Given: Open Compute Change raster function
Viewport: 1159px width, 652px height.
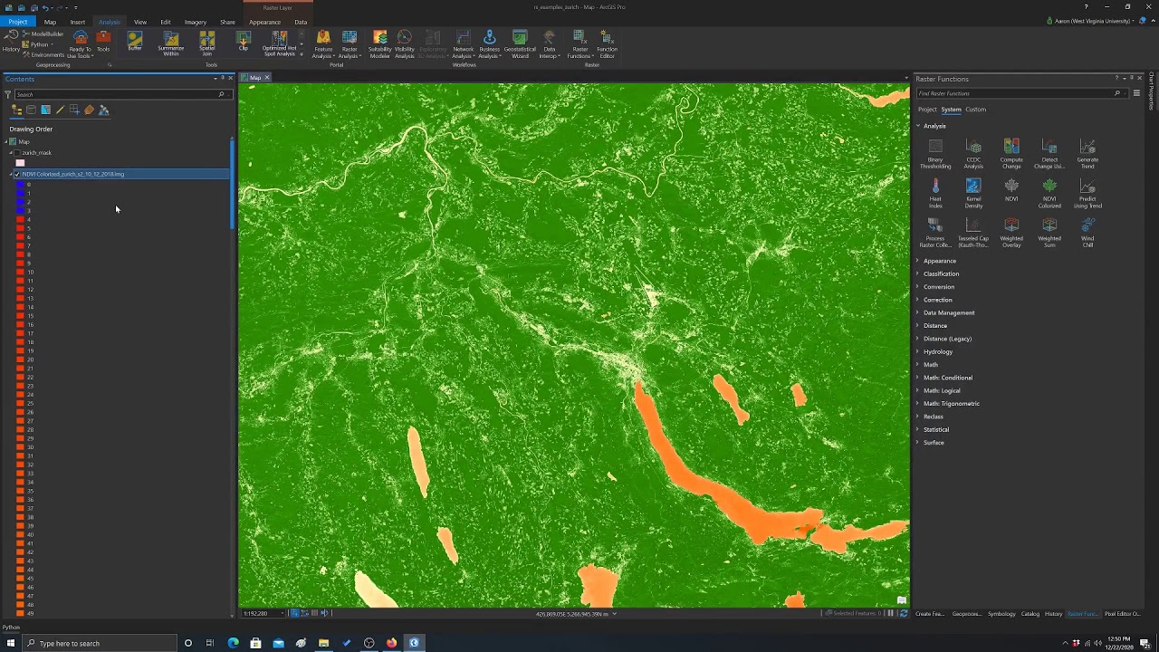Looking at the screenshot, I should (1011, 154).
